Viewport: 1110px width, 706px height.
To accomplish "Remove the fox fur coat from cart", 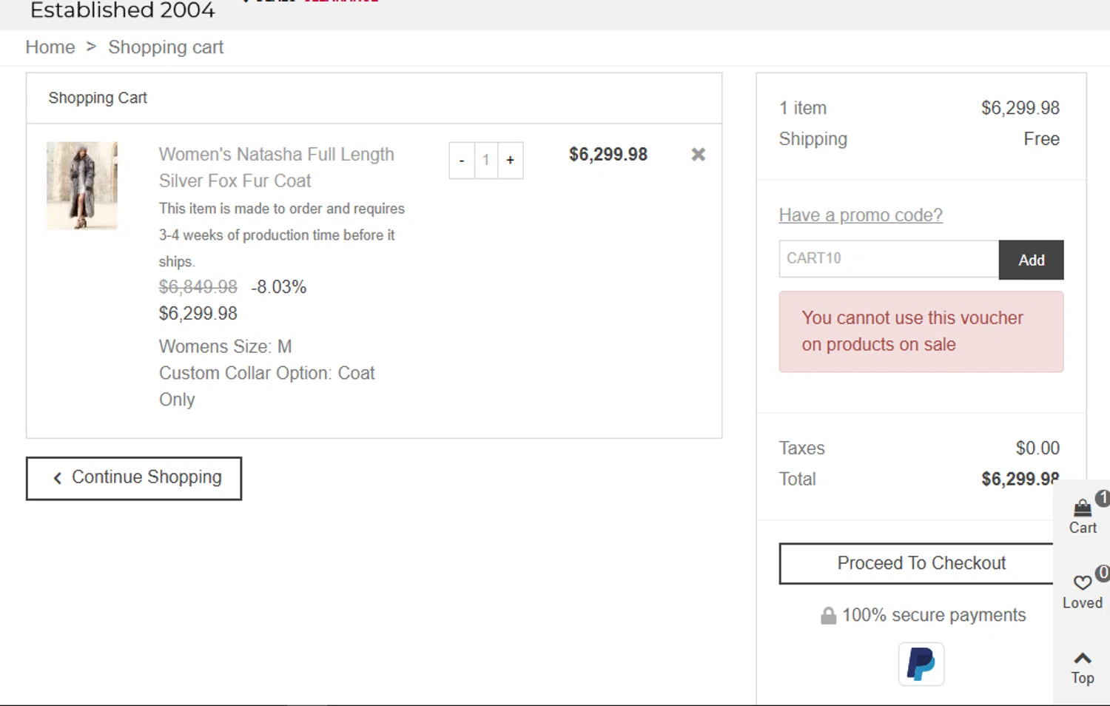I will [698, 155].
